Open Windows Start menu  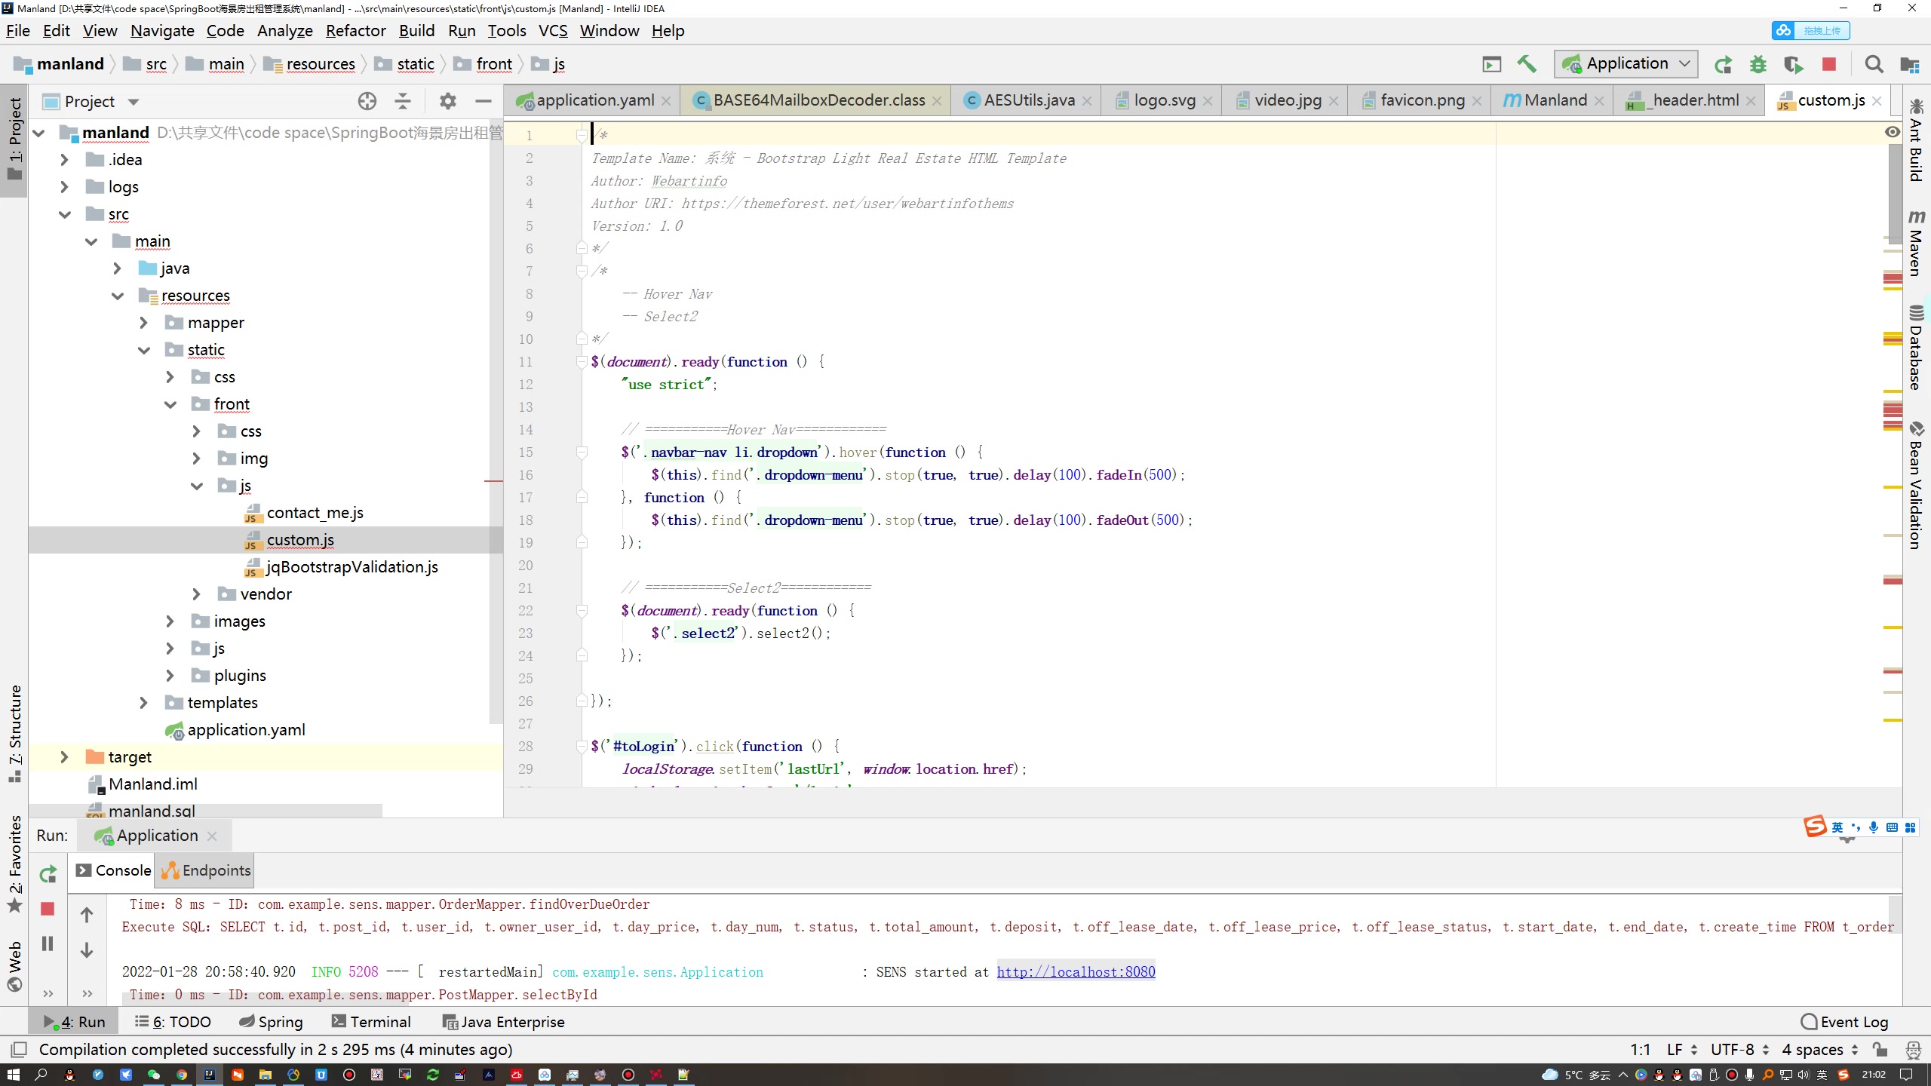[13, 1075]
